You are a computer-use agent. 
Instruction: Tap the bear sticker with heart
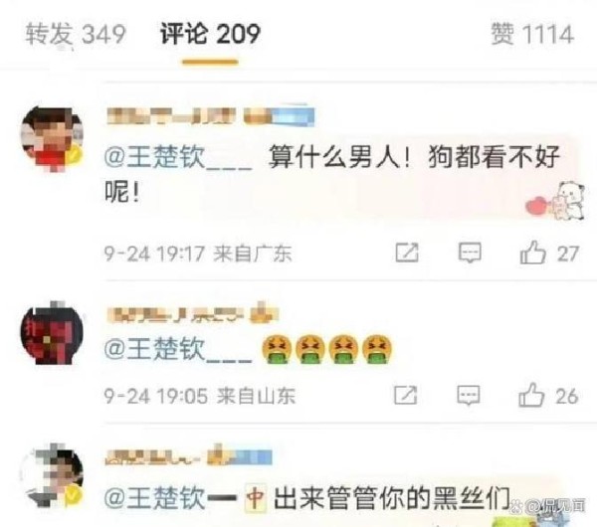point(555,201)
